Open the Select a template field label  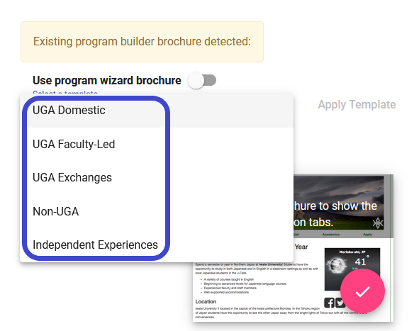(65, 92)
